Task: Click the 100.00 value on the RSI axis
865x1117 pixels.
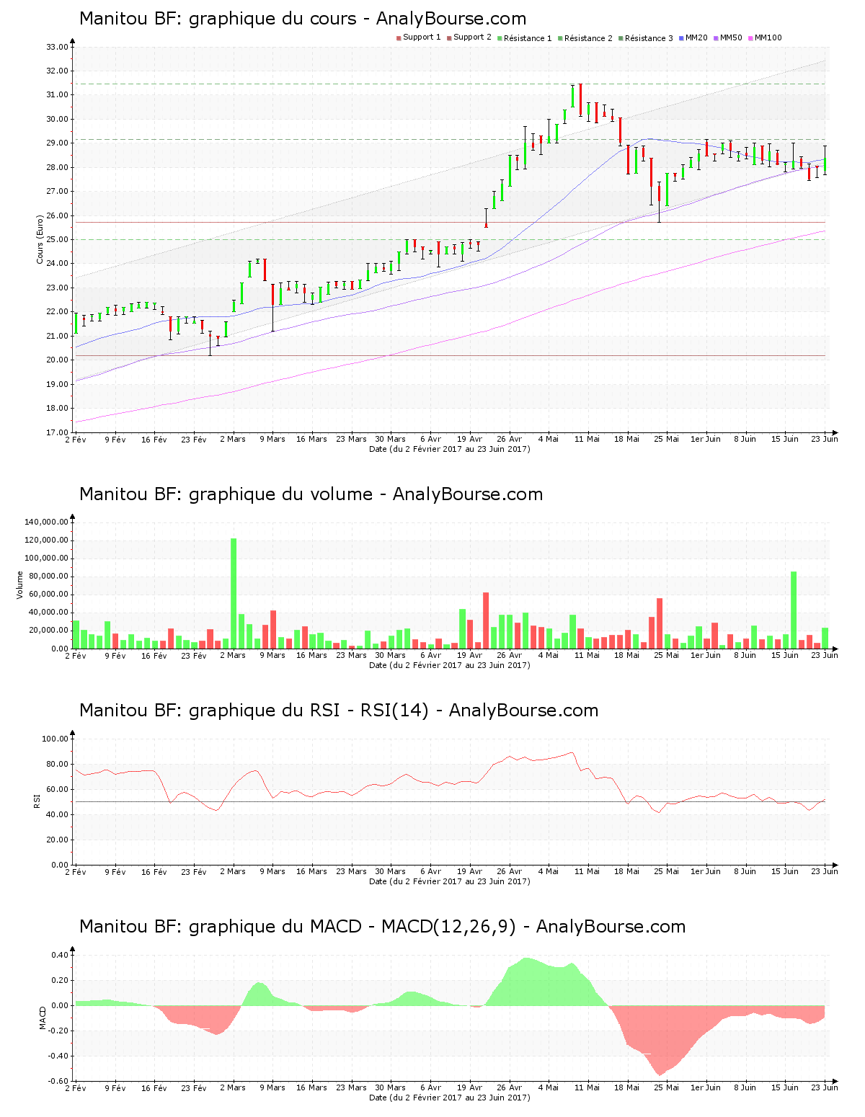Action: (55, 739)
